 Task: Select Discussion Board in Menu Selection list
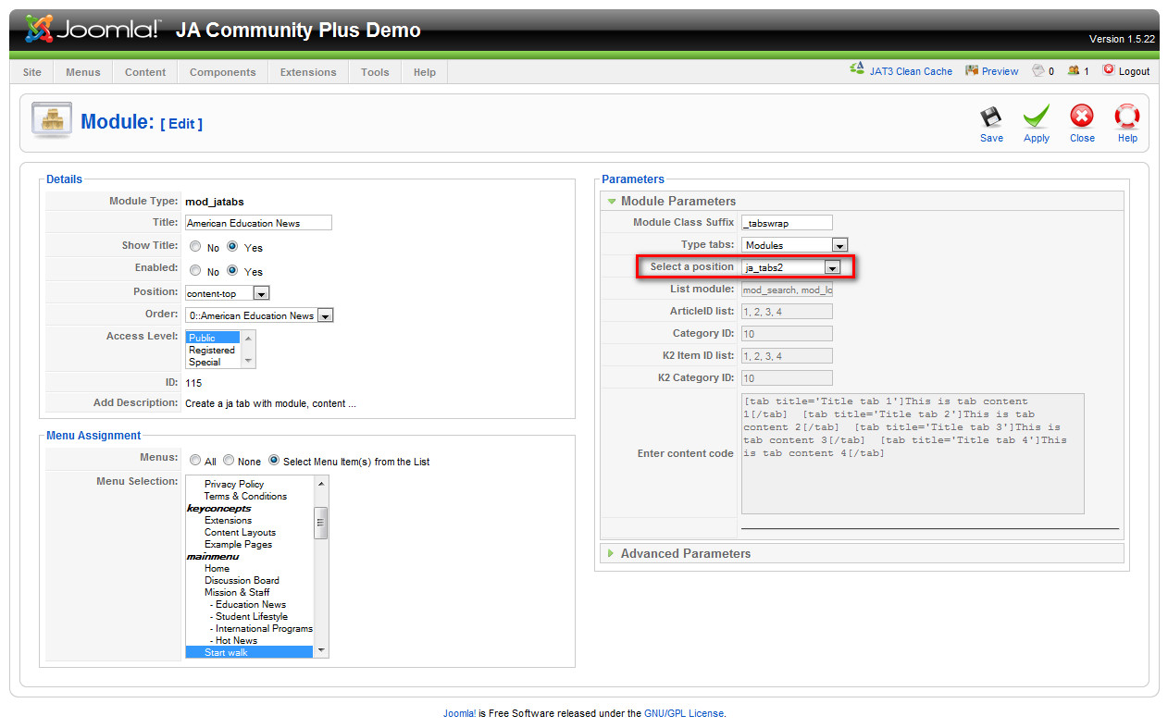click(x=242, y=580)
